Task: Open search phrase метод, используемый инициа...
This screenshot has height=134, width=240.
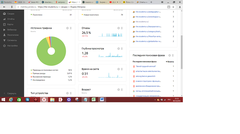Action: pos(148,91)
